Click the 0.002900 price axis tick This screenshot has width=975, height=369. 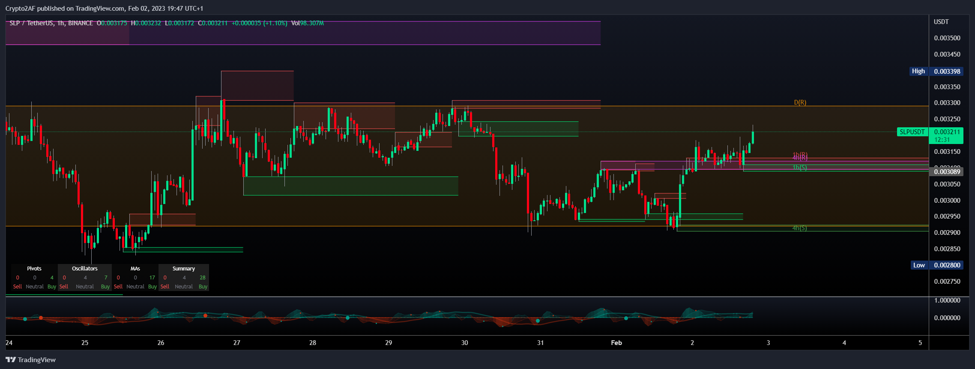tap(947, 233)
